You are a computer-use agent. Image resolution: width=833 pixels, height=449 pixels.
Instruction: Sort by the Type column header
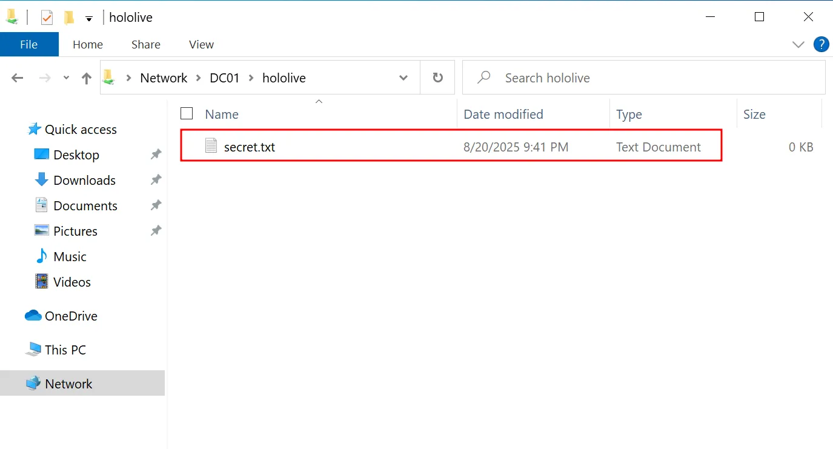629,114
